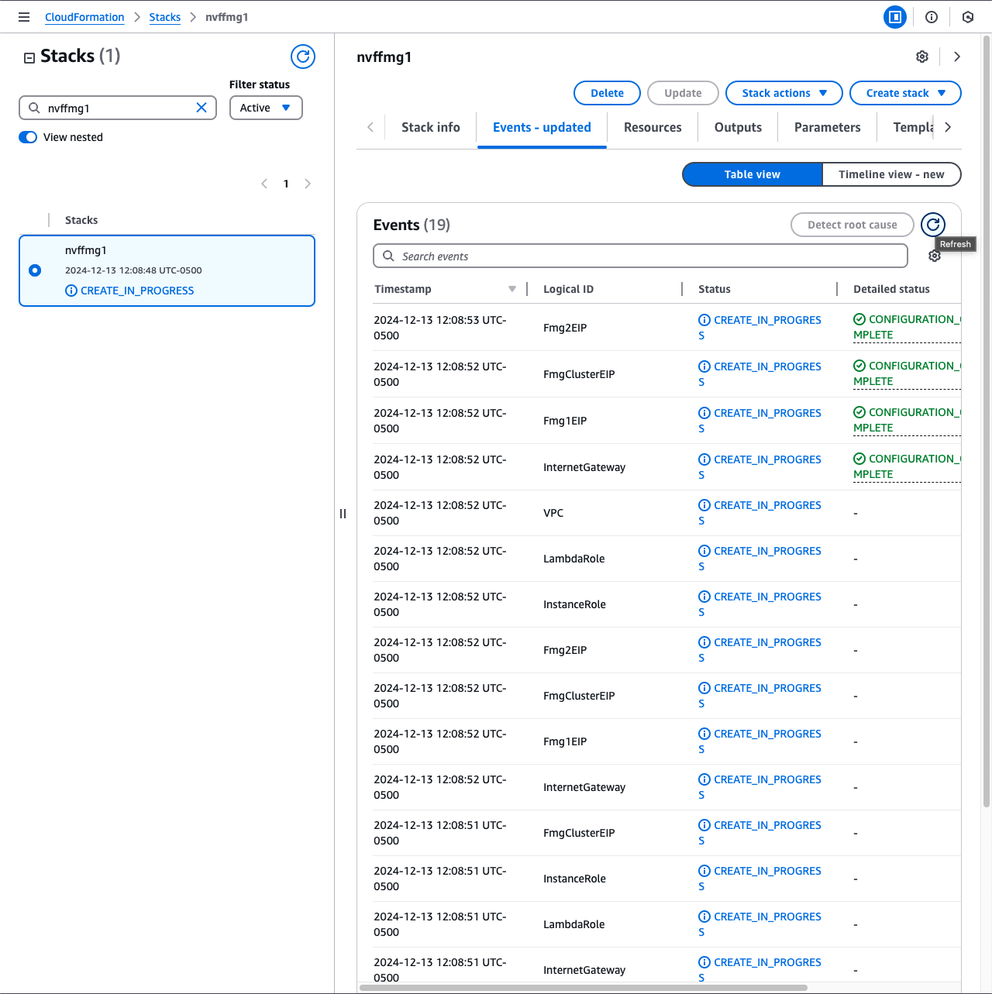The image size is (992, 994).
Task: Open the Create stack dropdown
Action: click(905, 93)
